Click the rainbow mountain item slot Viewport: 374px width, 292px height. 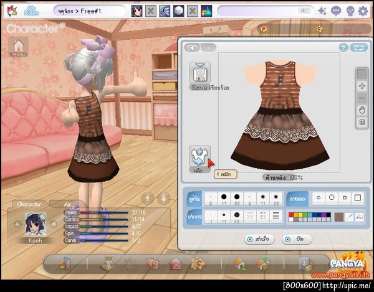coord(206,11)
